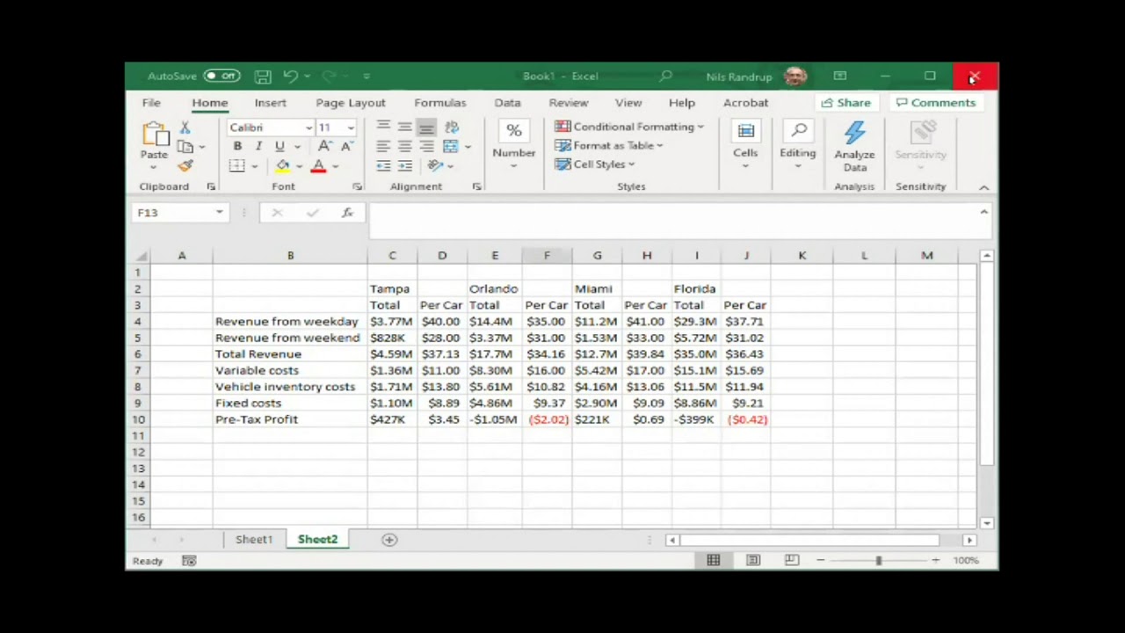Click the Cut scissors icon
Viewport: 1125px width, 633px height.
coord(185,128)
